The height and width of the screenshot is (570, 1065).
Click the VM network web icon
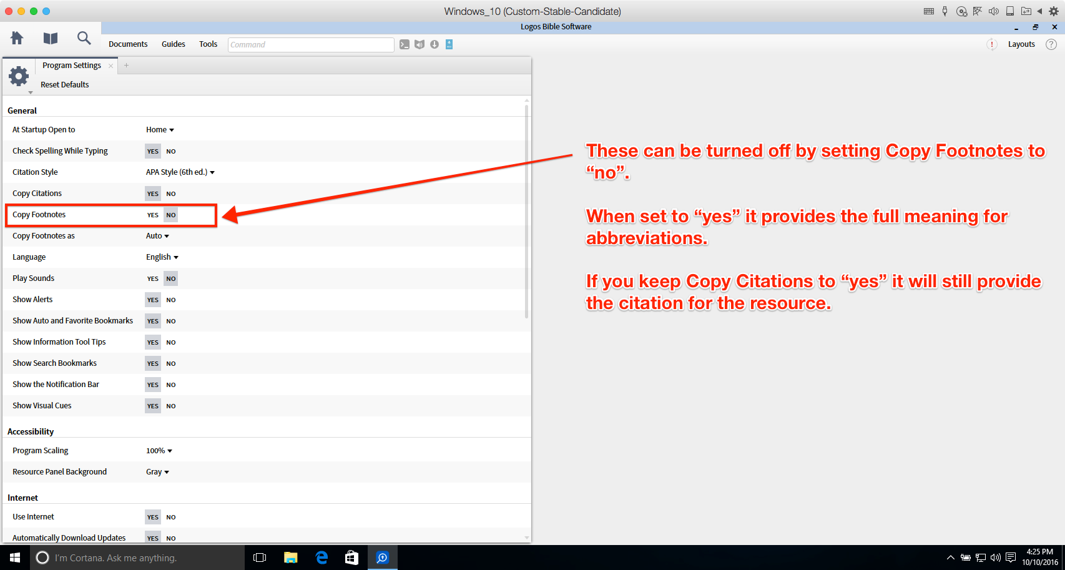pyautogui.click(x=978, y=11)
